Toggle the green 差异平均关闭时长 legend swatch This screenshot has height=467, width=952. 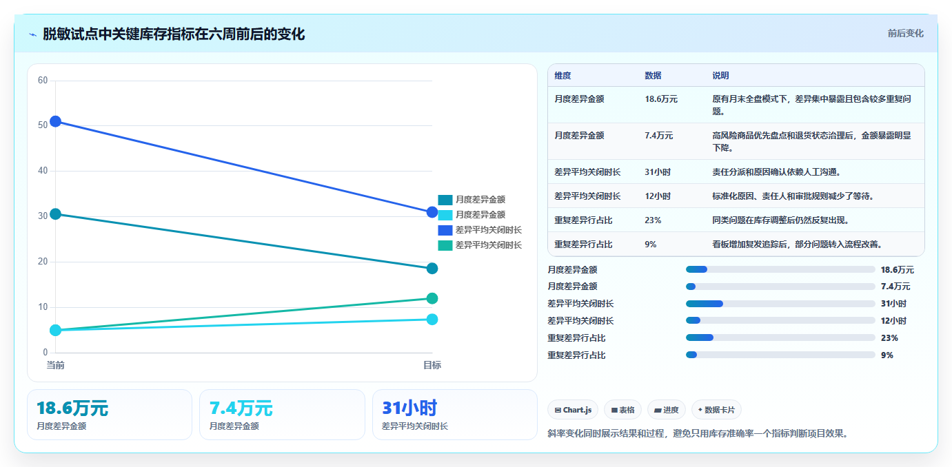(445, 245)
